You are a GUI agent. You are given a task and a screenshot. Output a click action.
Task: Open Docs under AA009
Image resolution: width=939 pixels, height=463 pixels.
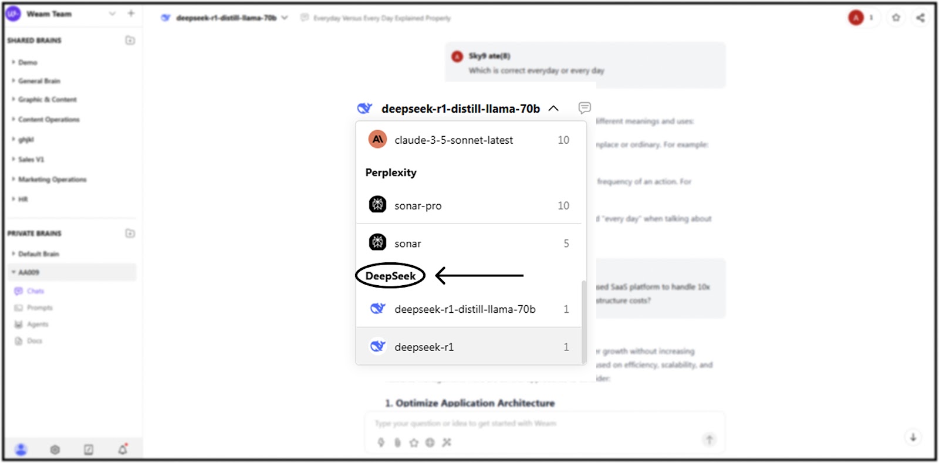pyautogui.click(x=35, y=341)
